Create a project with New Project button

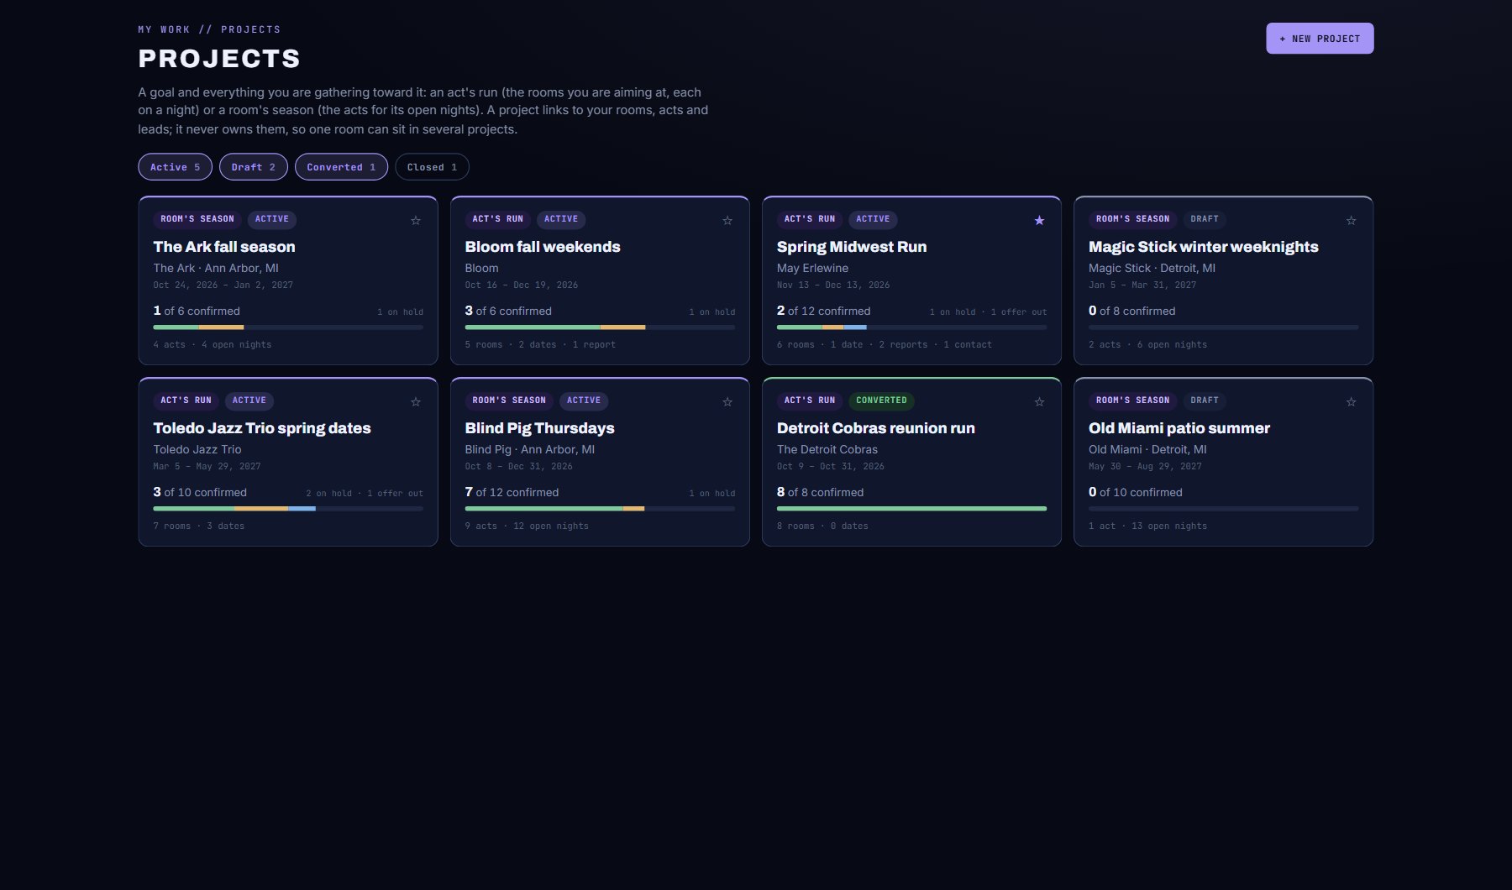1320,39
